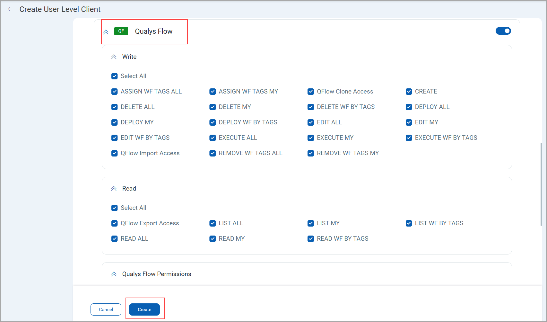
Task: Uncheck READ WF BY TAGS
Action: tap(311, 239)
